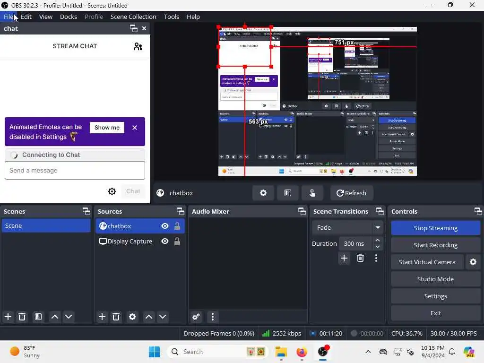Open virtual camera settings gear

coord(473,262)
